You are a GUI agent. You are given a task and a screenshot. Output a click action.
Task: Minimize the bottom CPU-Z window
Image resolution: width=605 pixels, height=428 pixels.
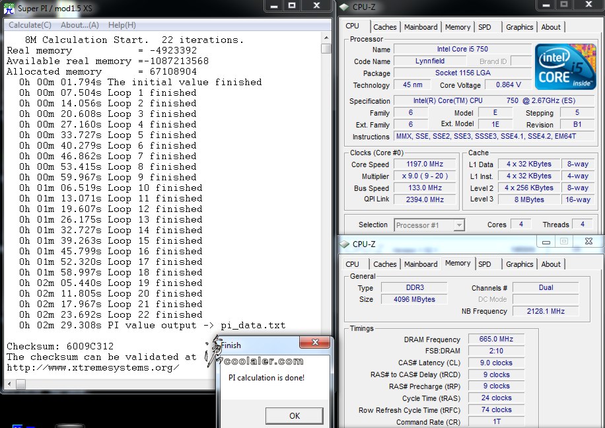[x=546, y=242]
